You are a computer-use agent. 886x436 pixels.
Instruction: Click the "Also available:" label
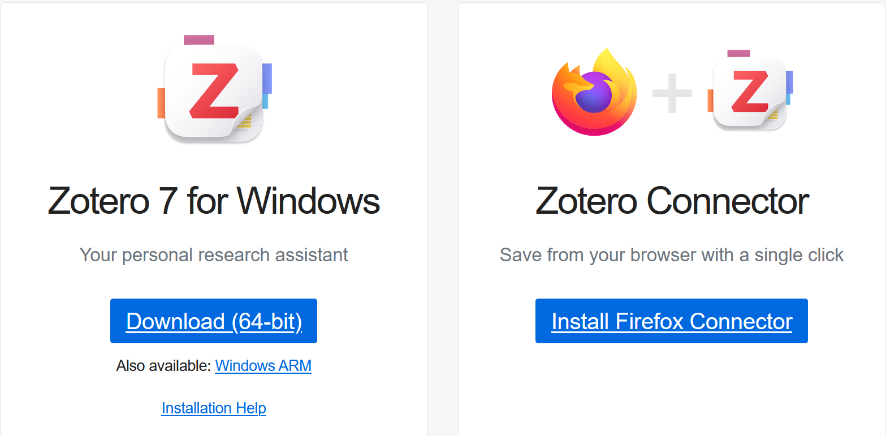[163, 366]
